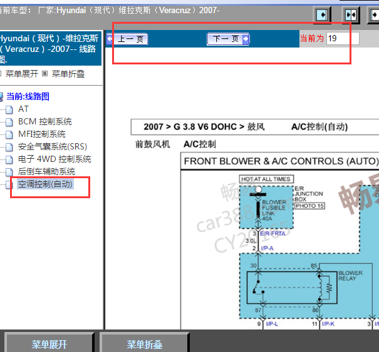This screenshot has width=379, height=352.
Task: Click document icon beside 电子 4WD 控制系统
Action: 9,159
